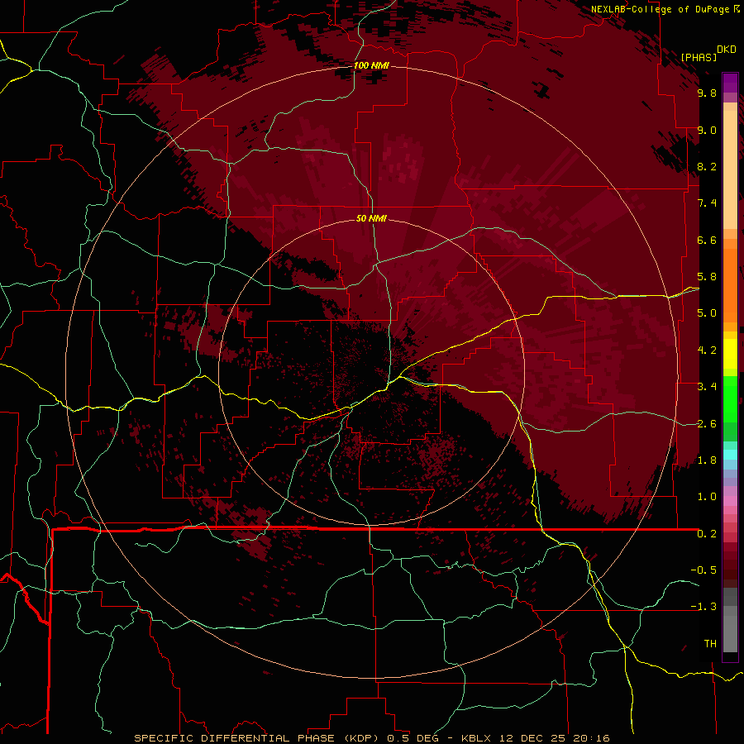Click the 1.0 value on the color scale
The image size is (744, 744).
tap(707, 497)
